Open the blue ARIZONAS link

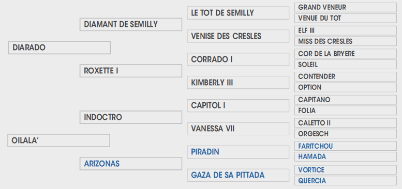(102, 164)
